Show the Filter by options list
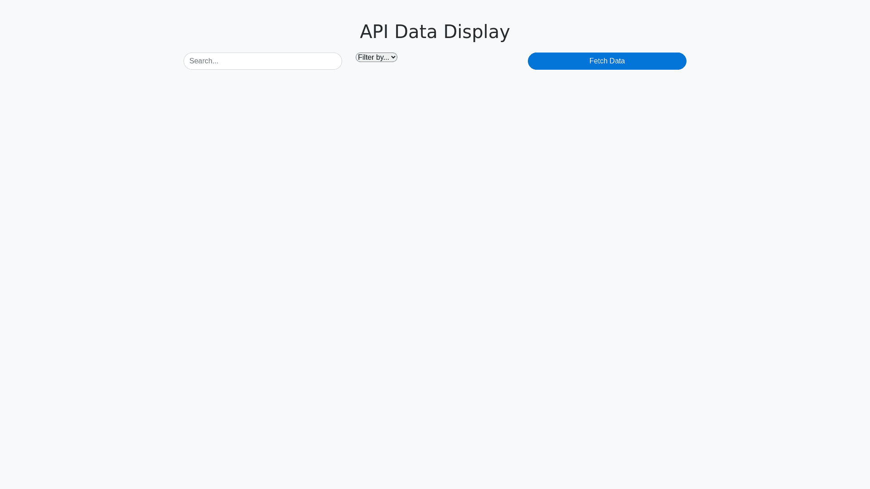The height and width of the screenshot is (489, 870). tap(376, 58)
